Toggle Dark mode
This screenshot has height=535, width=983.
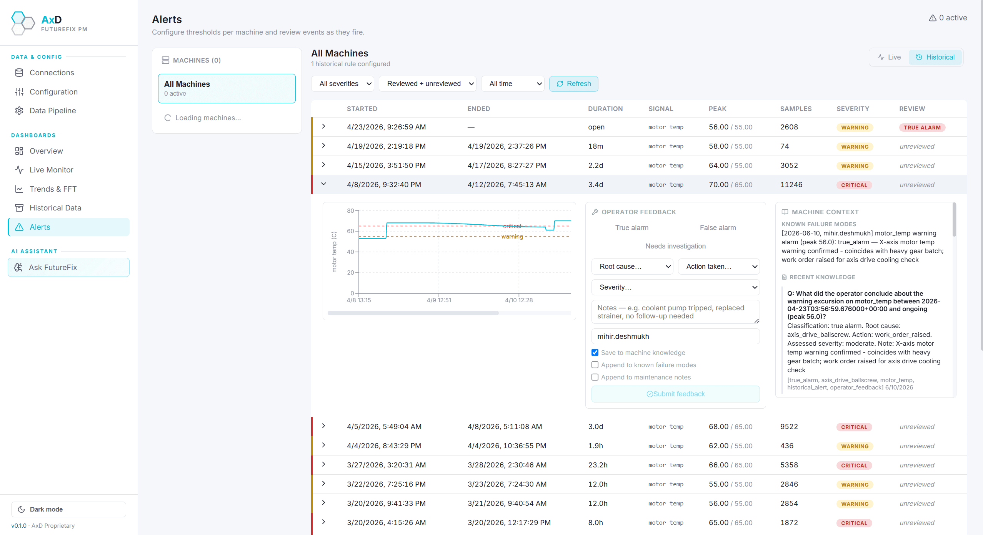(68, 509)
